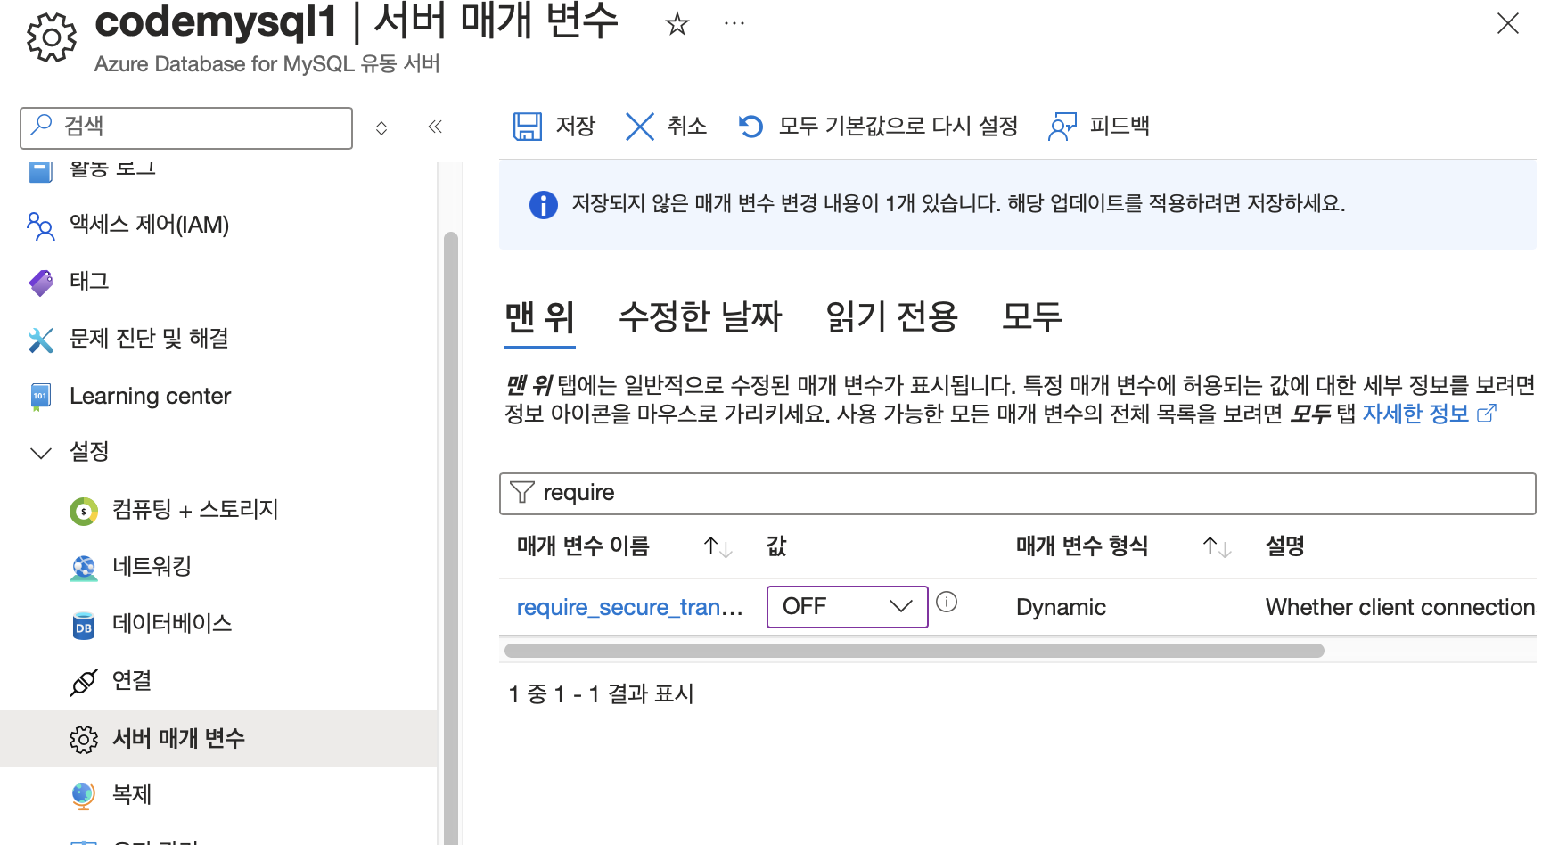1542x845 pixels.
Task: Open the ellipsis more options menu
Action: point(734,24)
